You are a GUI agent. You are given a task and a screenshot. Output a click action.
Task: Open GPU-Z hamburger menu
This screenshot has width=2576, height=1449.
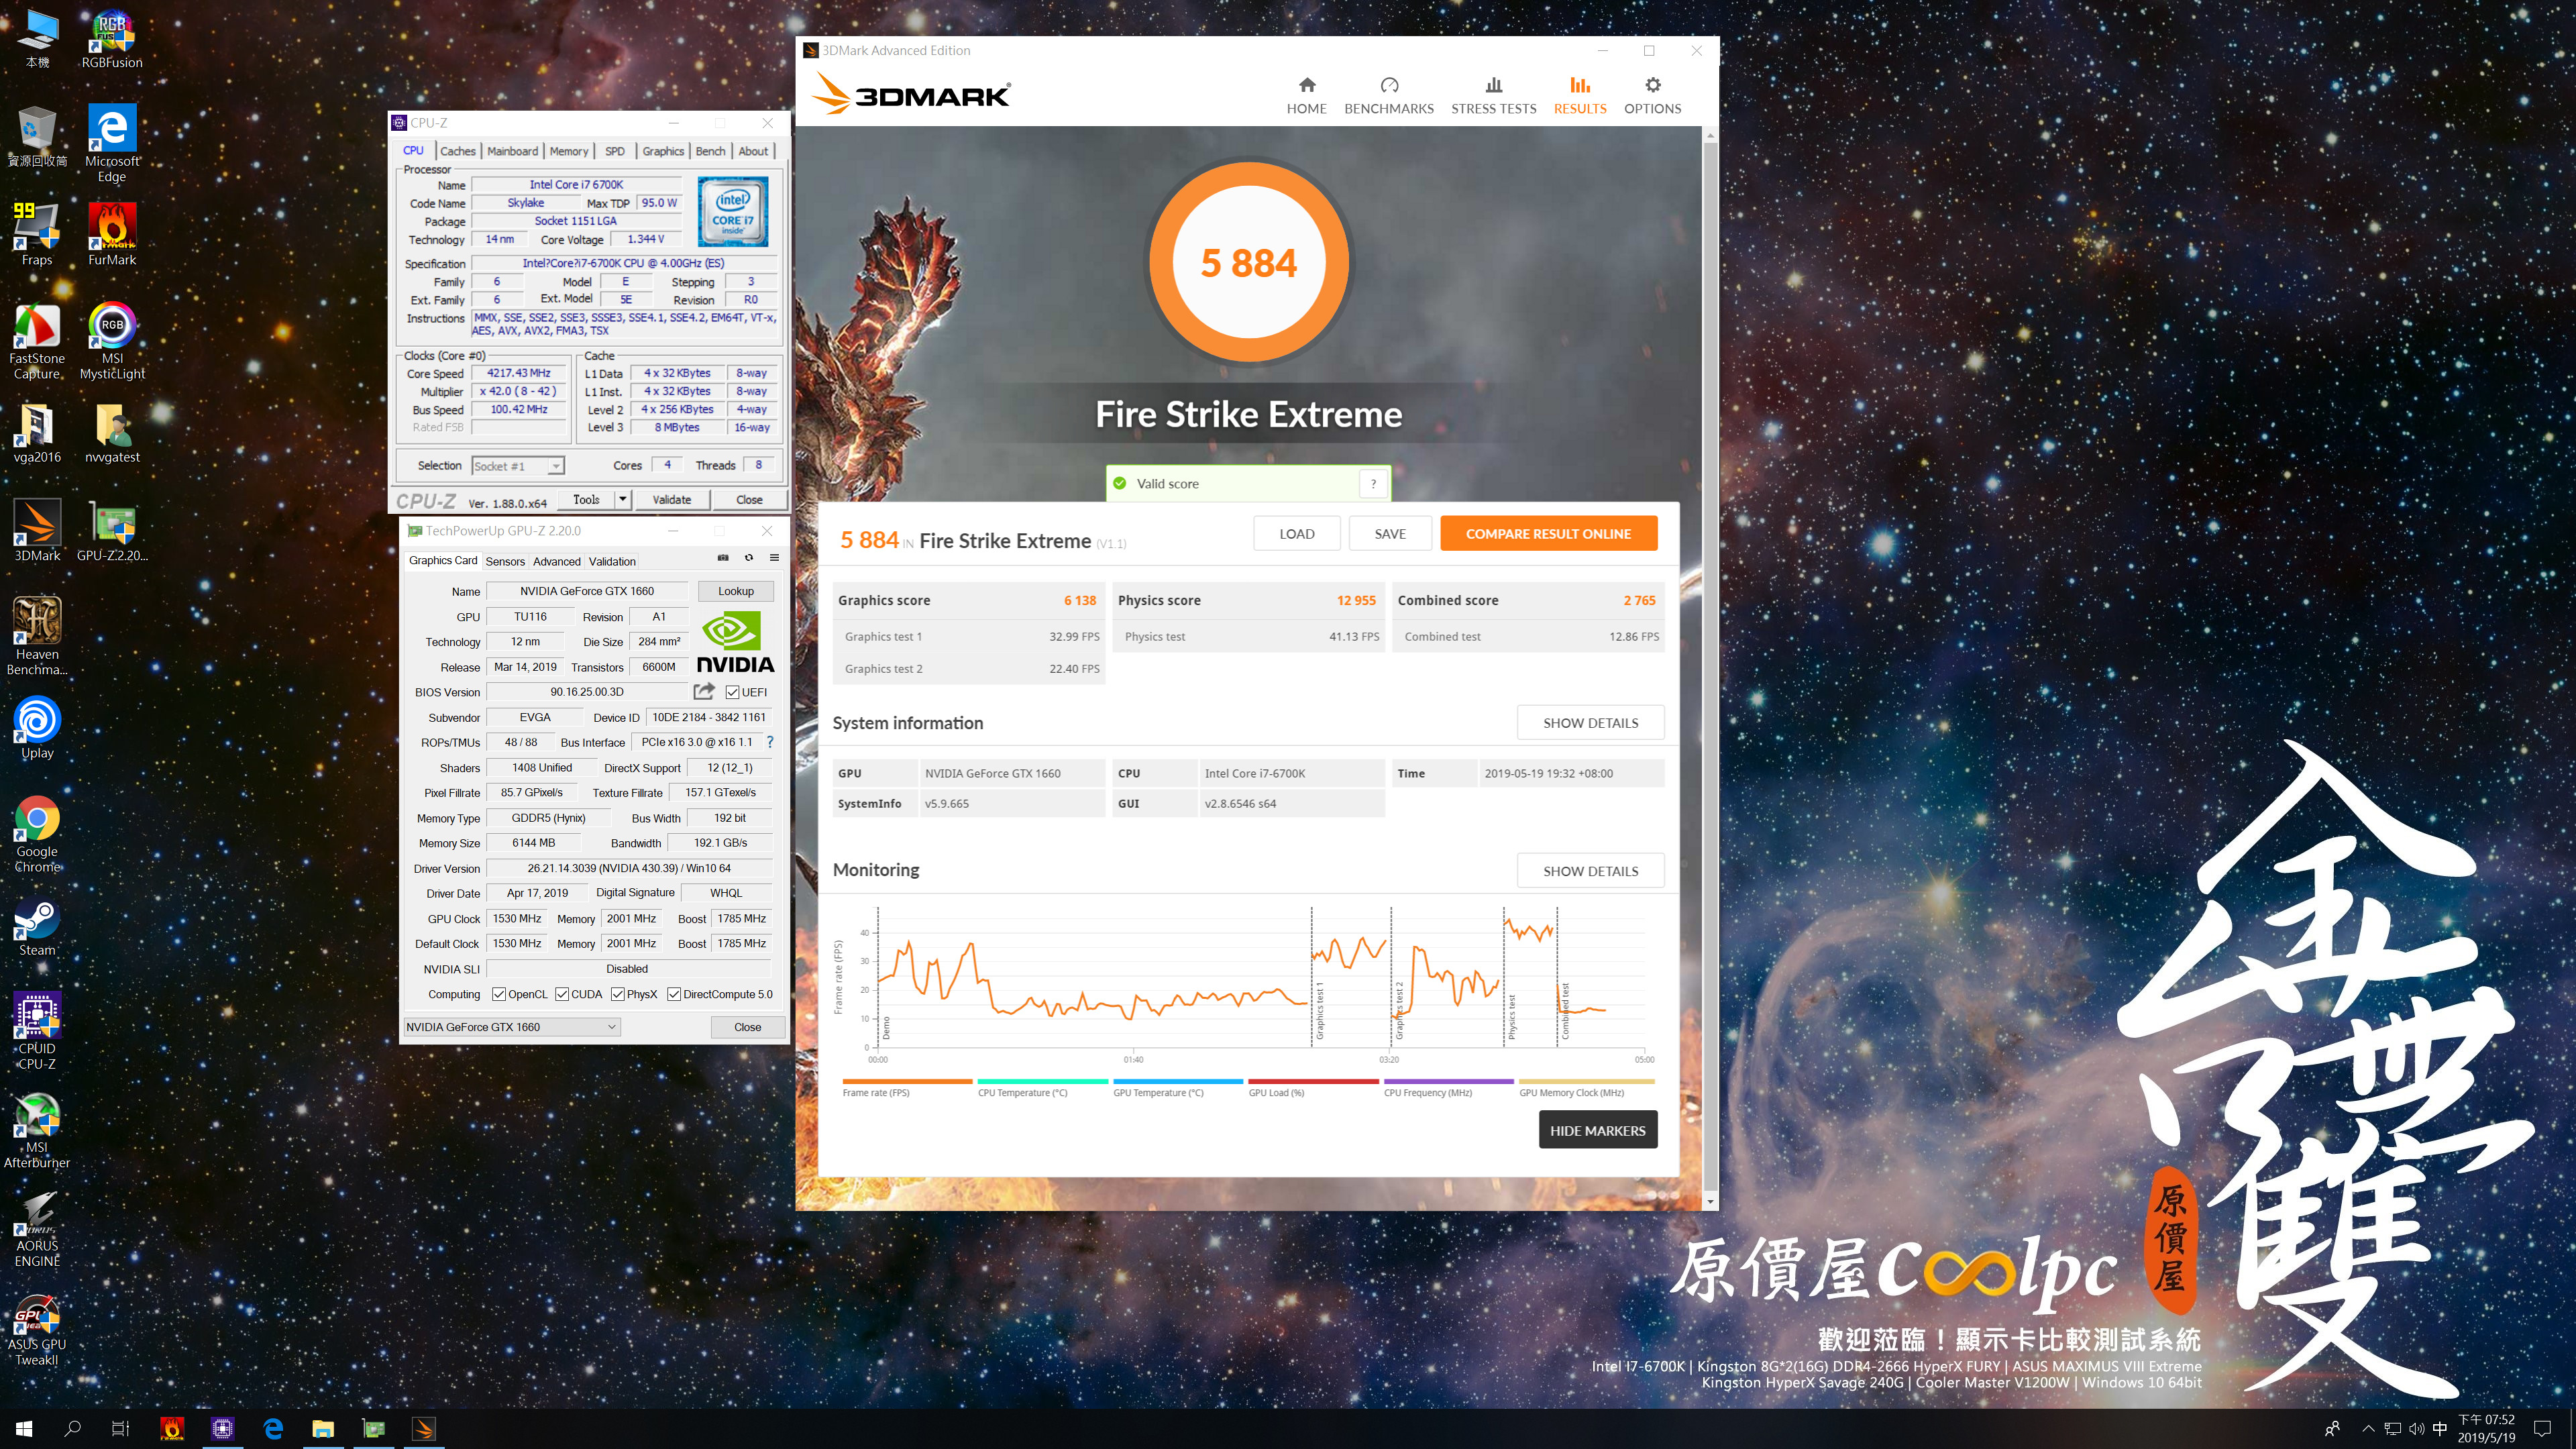tap(774, 558)
